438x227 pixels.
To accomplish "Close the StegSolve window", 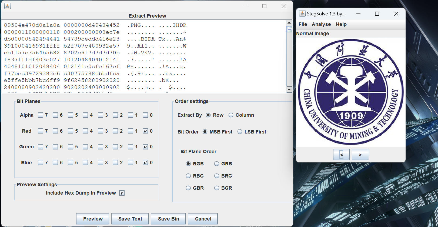I will click(396, 14).
